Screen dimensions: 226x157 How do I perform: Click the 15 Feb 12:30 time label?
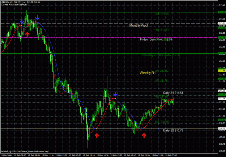tap(61, 156)
